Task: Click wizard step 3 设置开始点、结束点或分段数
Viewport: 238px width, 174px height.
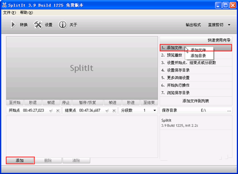Action: point(196,63)
